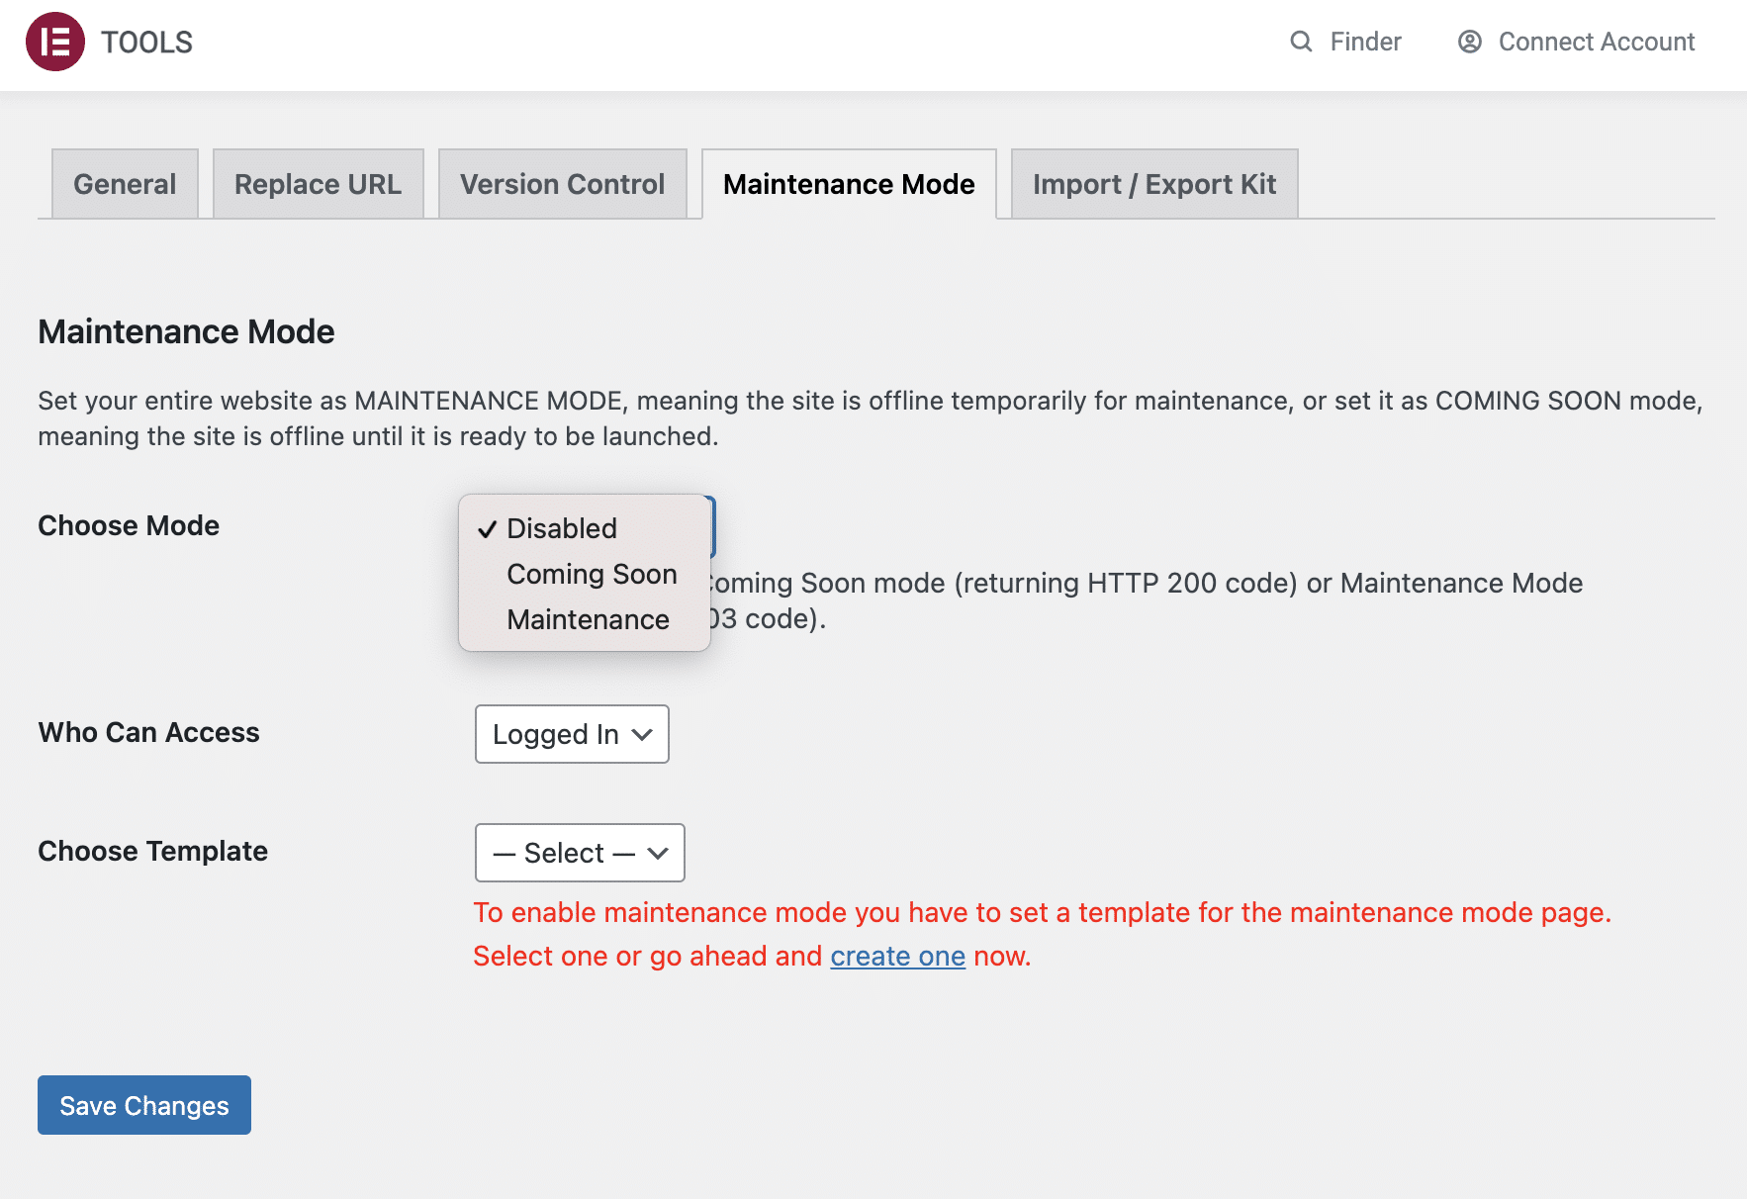The width and height of the screenshot is (1747, 1199).
Task: Switch to the General tab
Action: [124, 183]
